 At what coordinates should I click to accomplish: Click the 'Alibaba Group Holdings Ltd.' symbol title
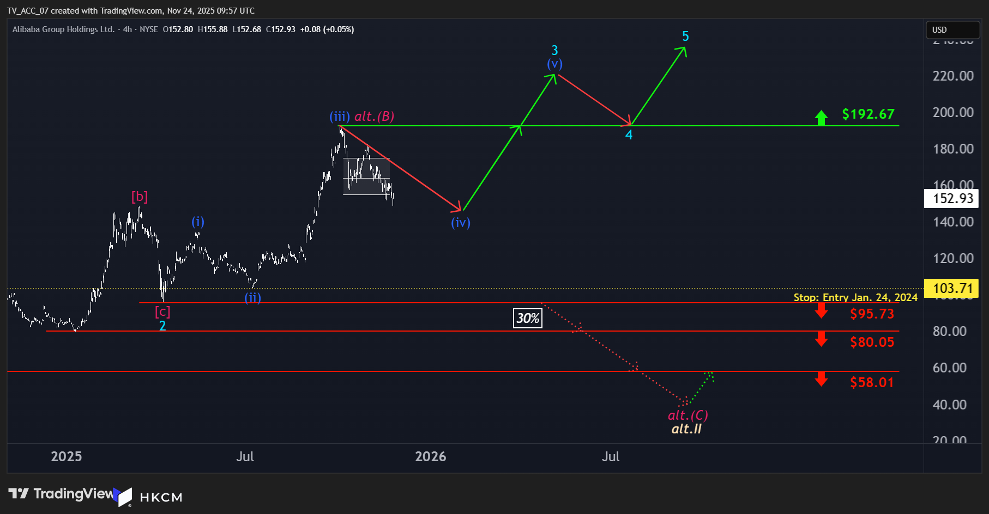(63, 29)
